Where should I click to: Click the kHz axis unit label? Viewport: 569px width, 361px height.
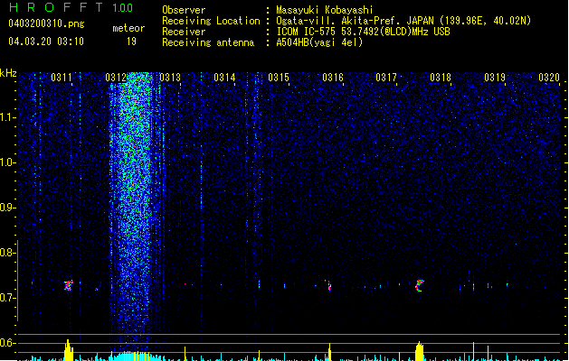click(x=8, y=73)
